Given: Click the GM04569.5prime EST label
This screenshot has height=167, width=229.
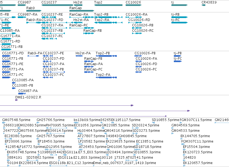Looking at the screenshot, I should point(185,125).
